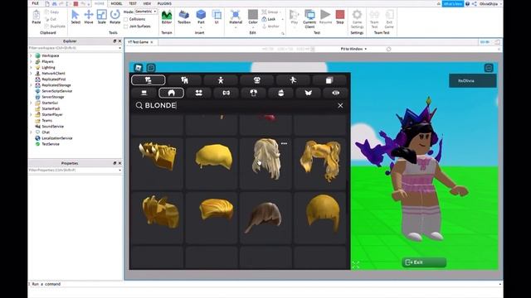Select the glasses-shaped accessory category icon
Viewport: 531px width, 298px height.
pyautogui.click(x=227, y=93)
